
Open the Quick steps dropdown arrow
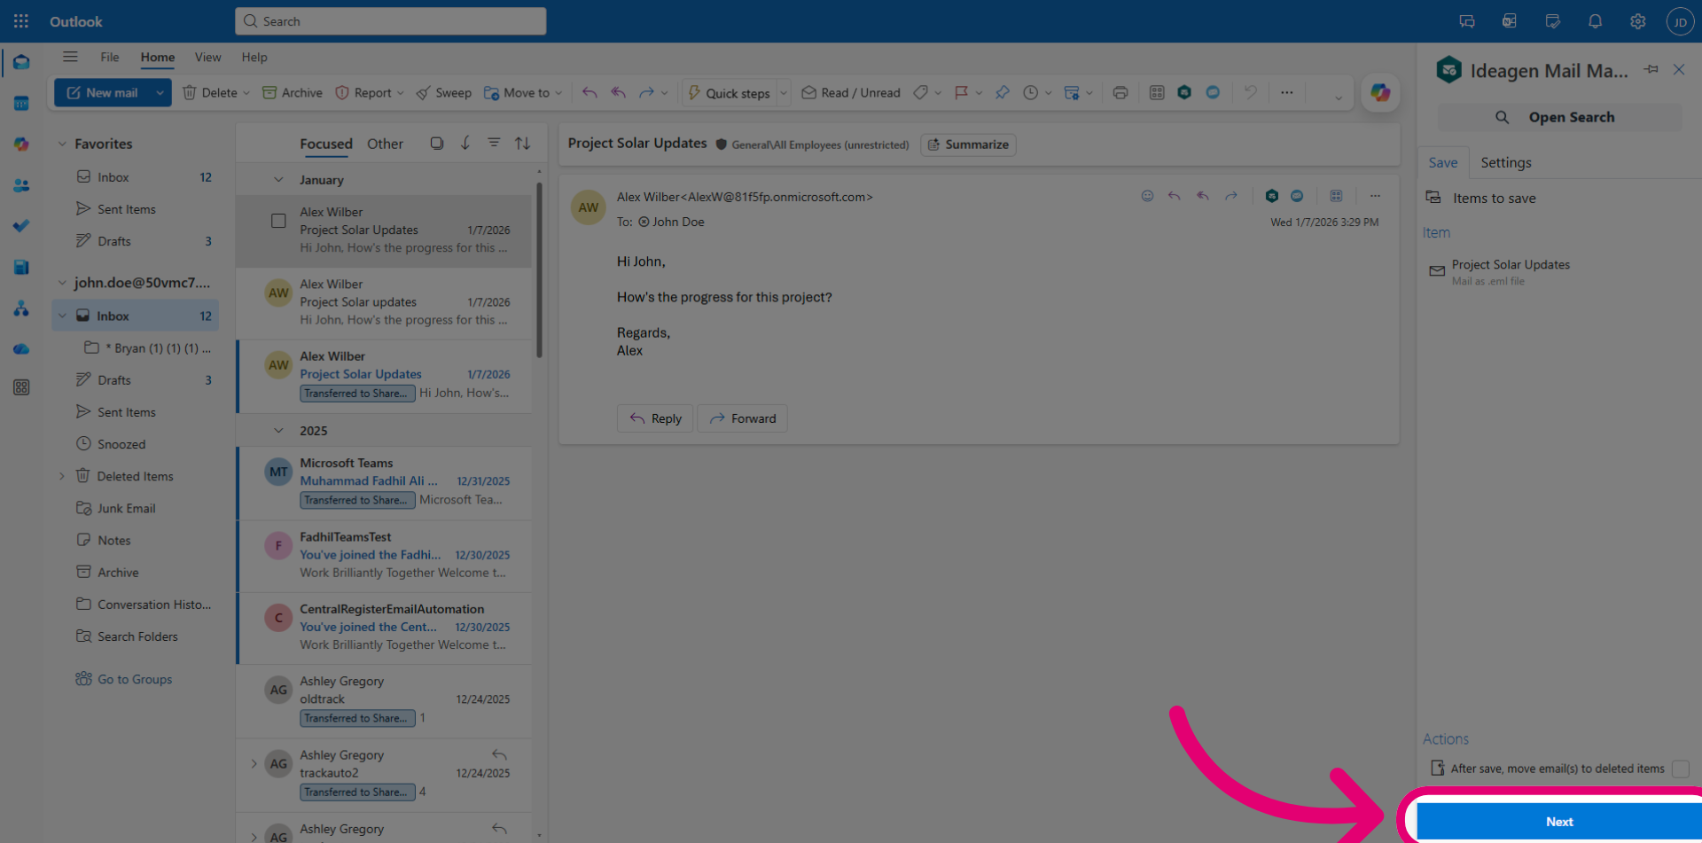tap(784, 93)
